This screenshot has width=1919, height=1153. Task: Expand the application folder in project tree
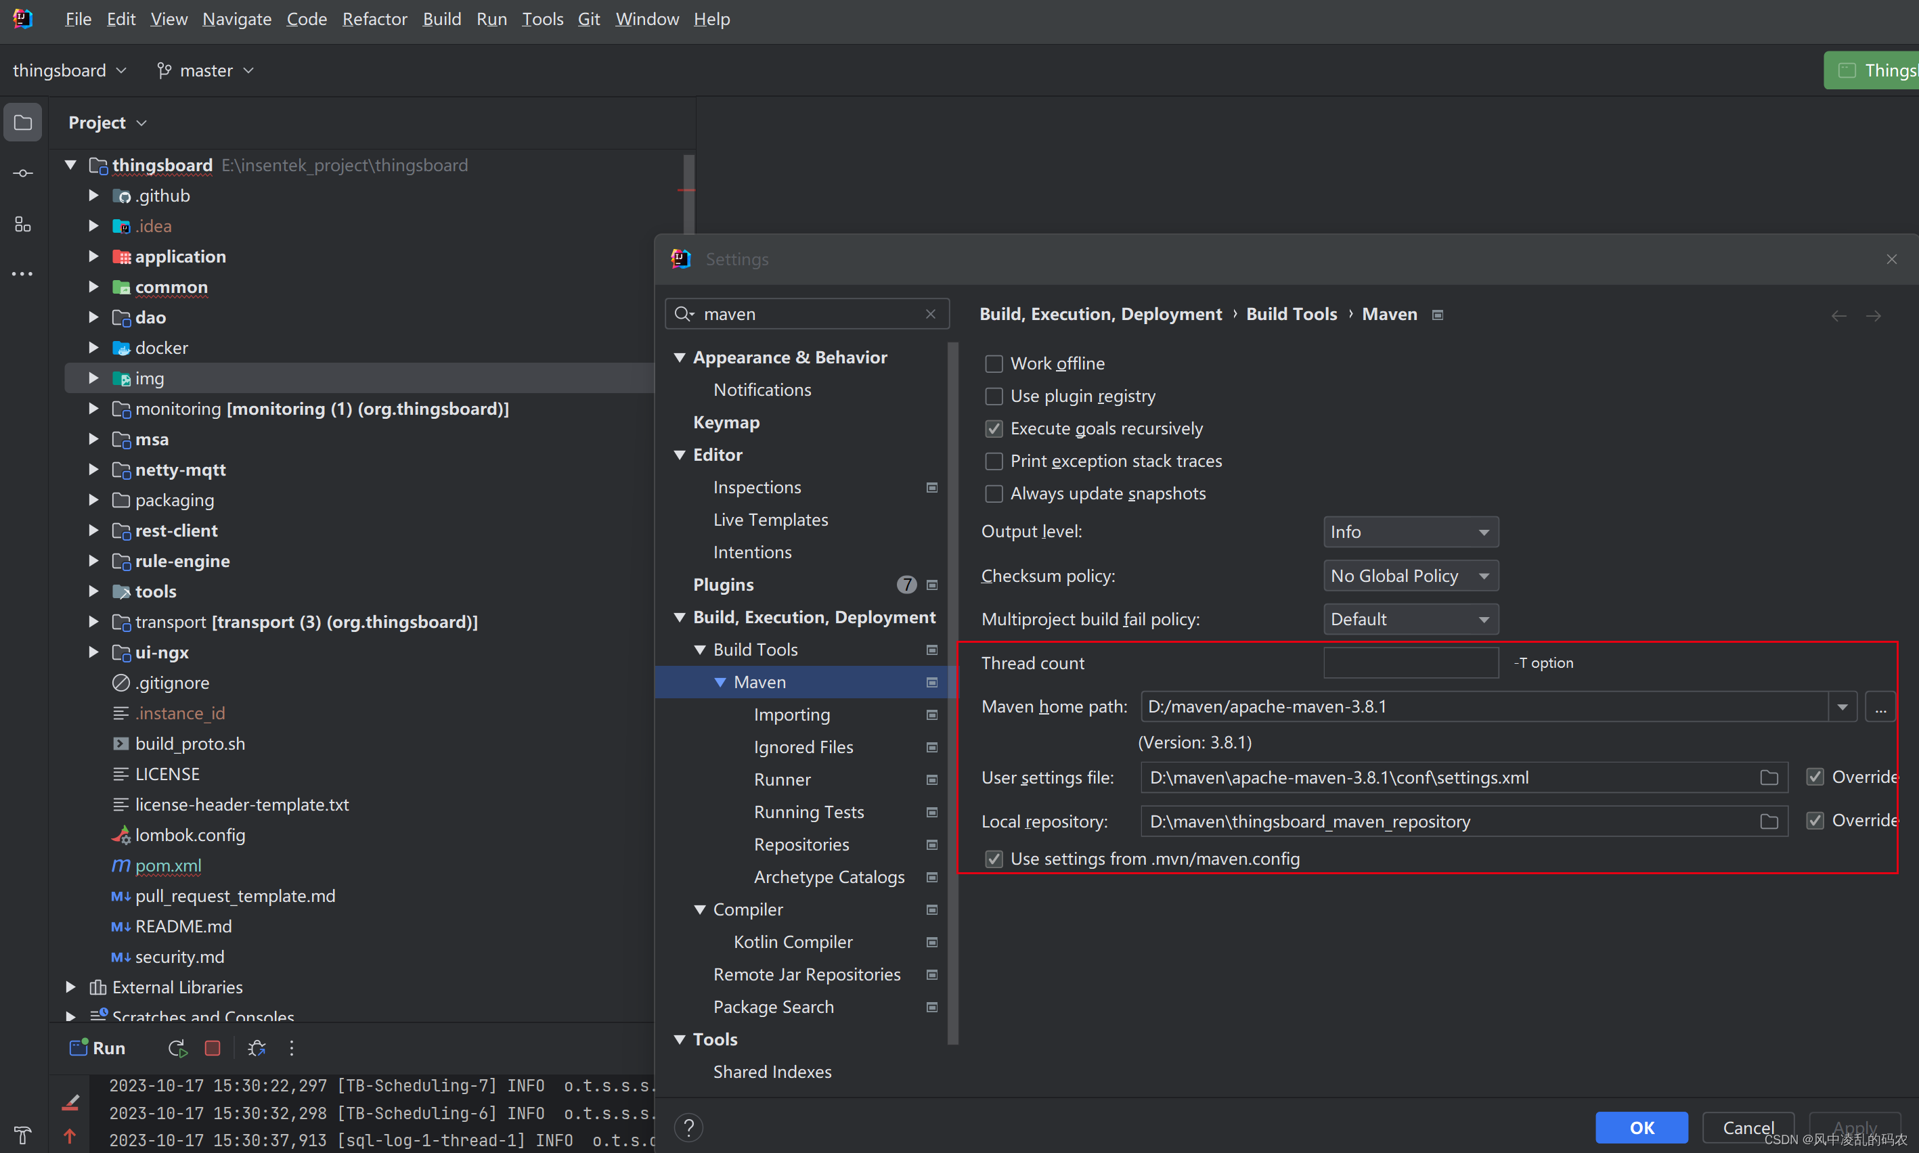(x=93, y=256)
